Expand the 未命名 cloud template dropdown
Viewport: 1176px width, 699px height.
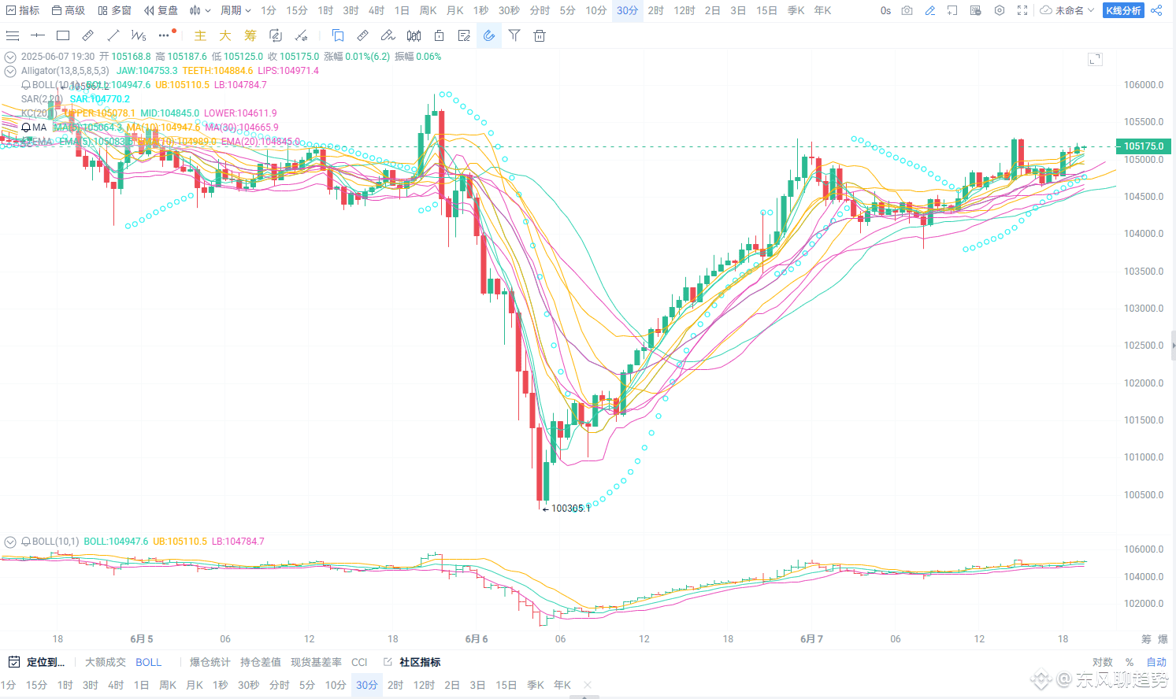click(x=1067, y=10)
